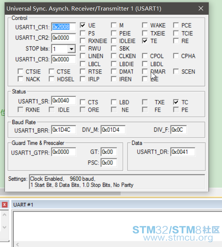Check the CTS status flag box

coord(83,102)
